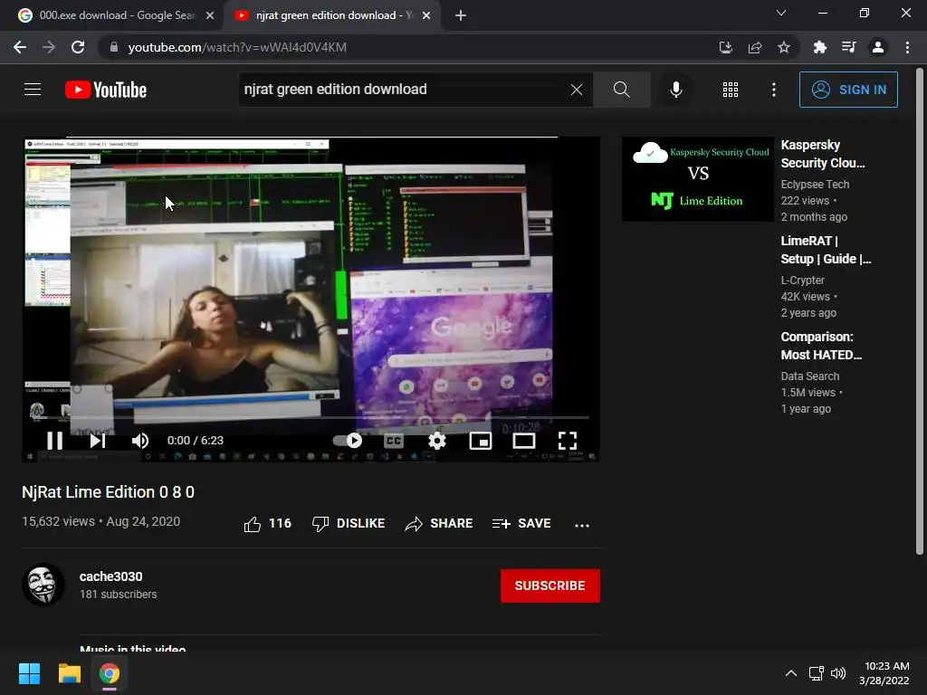The width and height of the screenshot is (927, 695).
Task: Switch to miniplayer mode
Action: pyautogui.click(x=480, y=441)
